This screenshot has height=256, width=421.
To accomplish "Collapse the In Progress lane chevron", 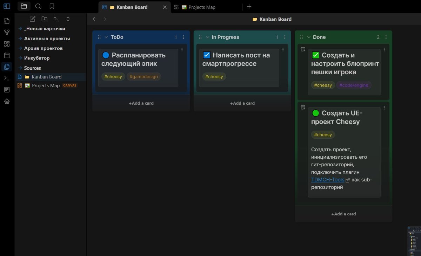I will click(x=207, y=37).
